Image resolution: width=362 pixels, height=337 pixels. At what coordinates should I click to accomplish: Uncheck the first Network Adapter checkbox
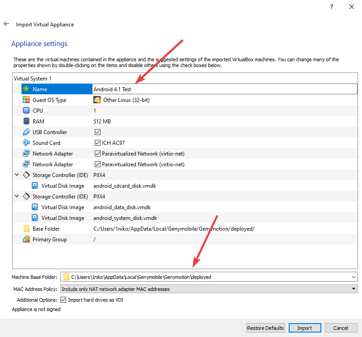pos(98,153)
